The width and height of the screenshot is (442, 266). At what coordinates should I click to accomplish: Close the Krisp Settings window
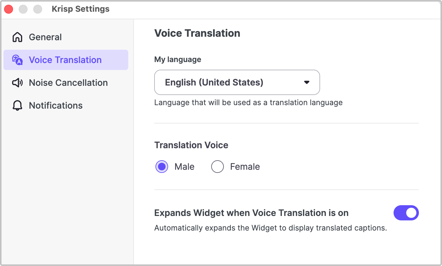pos(9,9)
